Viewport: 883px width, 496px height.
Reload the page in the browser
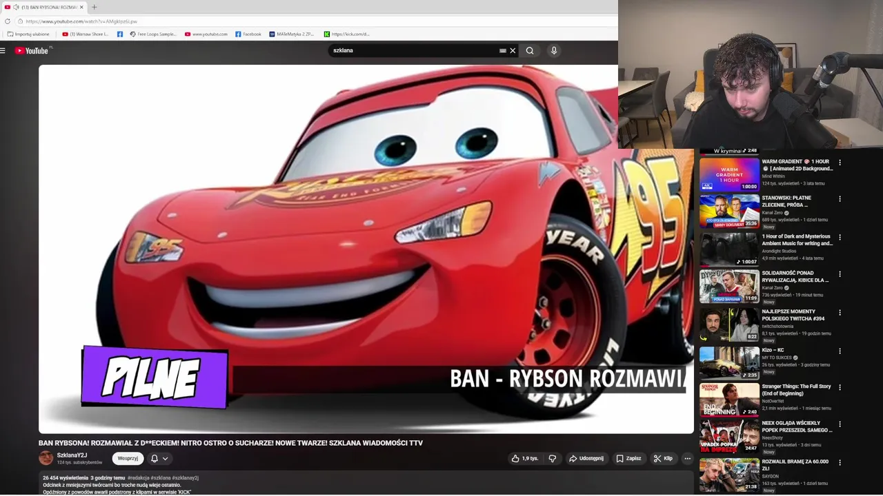pyautogui.click(x=7, y=21)
